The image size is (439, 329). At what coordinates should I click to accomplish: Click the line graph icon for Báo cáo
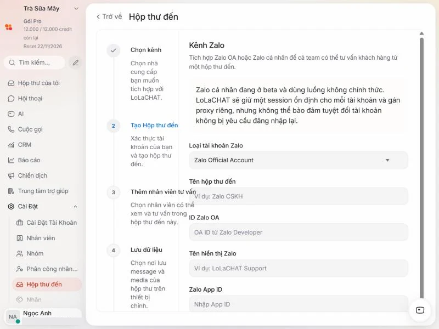(x=11, y=160)
